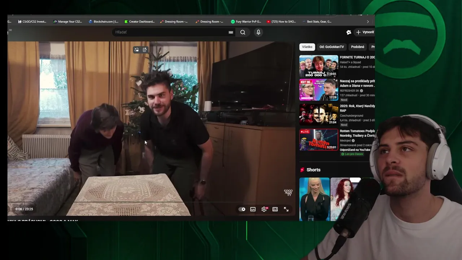Open the Vytvoriť create button

point(365,32)
